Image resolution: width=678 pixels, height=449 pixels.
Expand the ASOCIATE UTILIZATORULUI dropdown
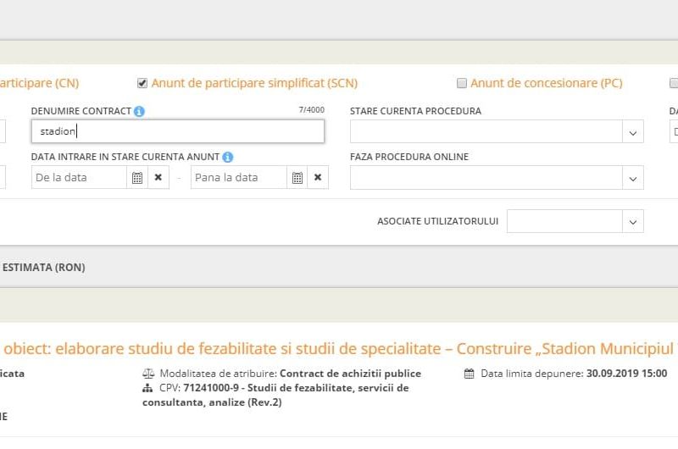coord(632,222)
